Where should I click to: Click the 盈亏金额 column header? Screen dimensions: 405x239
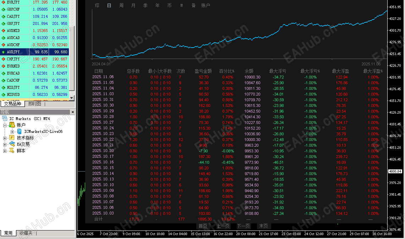pyautogui.click(x=203, y=71)
